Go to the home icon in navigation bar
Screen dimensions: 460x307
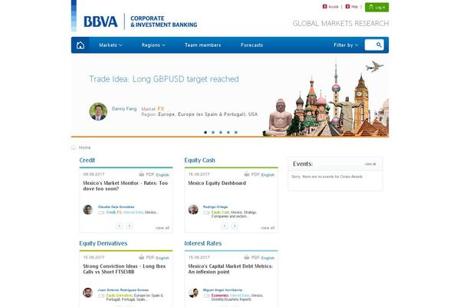coord(80,45)
